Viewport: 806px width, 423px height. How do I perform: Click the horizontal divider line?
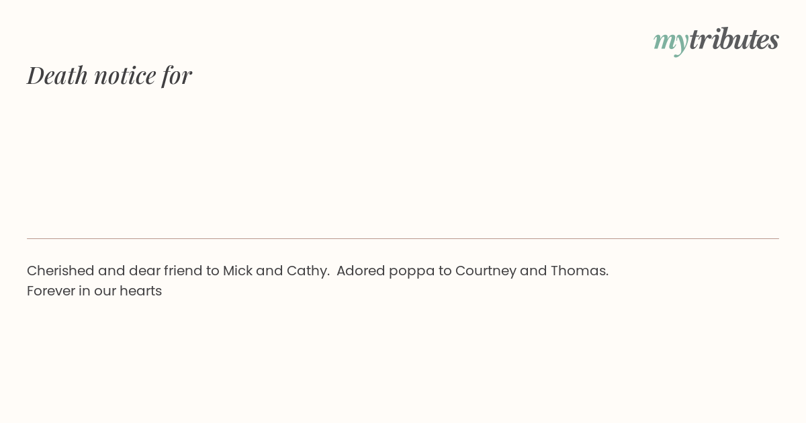click(x=403, y=238)
